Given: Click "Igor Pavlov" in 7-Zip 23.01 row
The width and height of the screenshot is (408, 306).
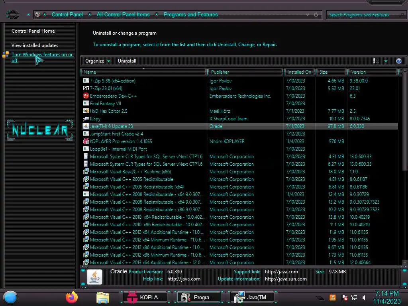Looking at the screenshot, I should (220, 88).
